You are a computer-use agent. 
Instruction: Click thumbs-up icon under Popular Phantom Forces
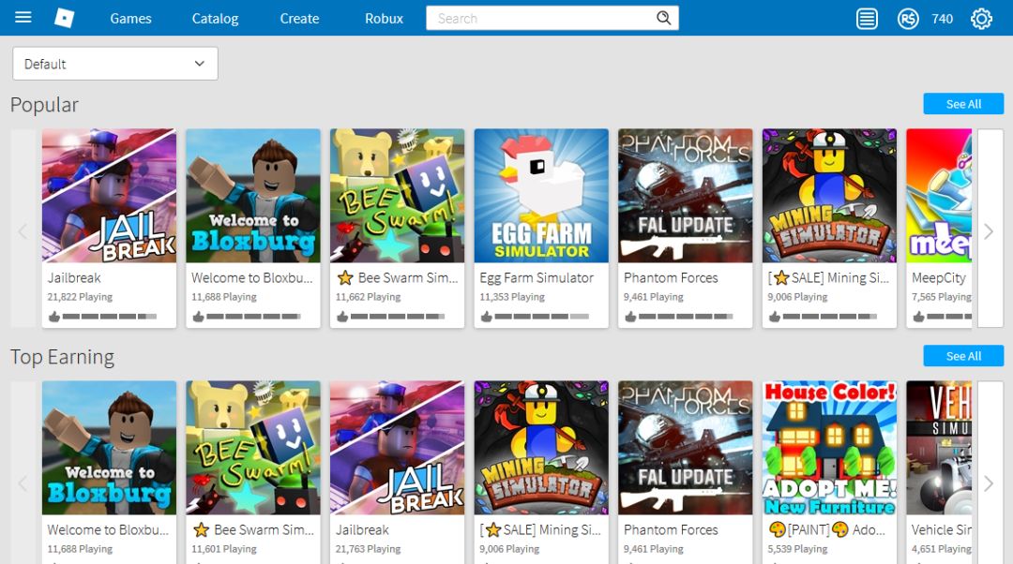click(630, 317)
